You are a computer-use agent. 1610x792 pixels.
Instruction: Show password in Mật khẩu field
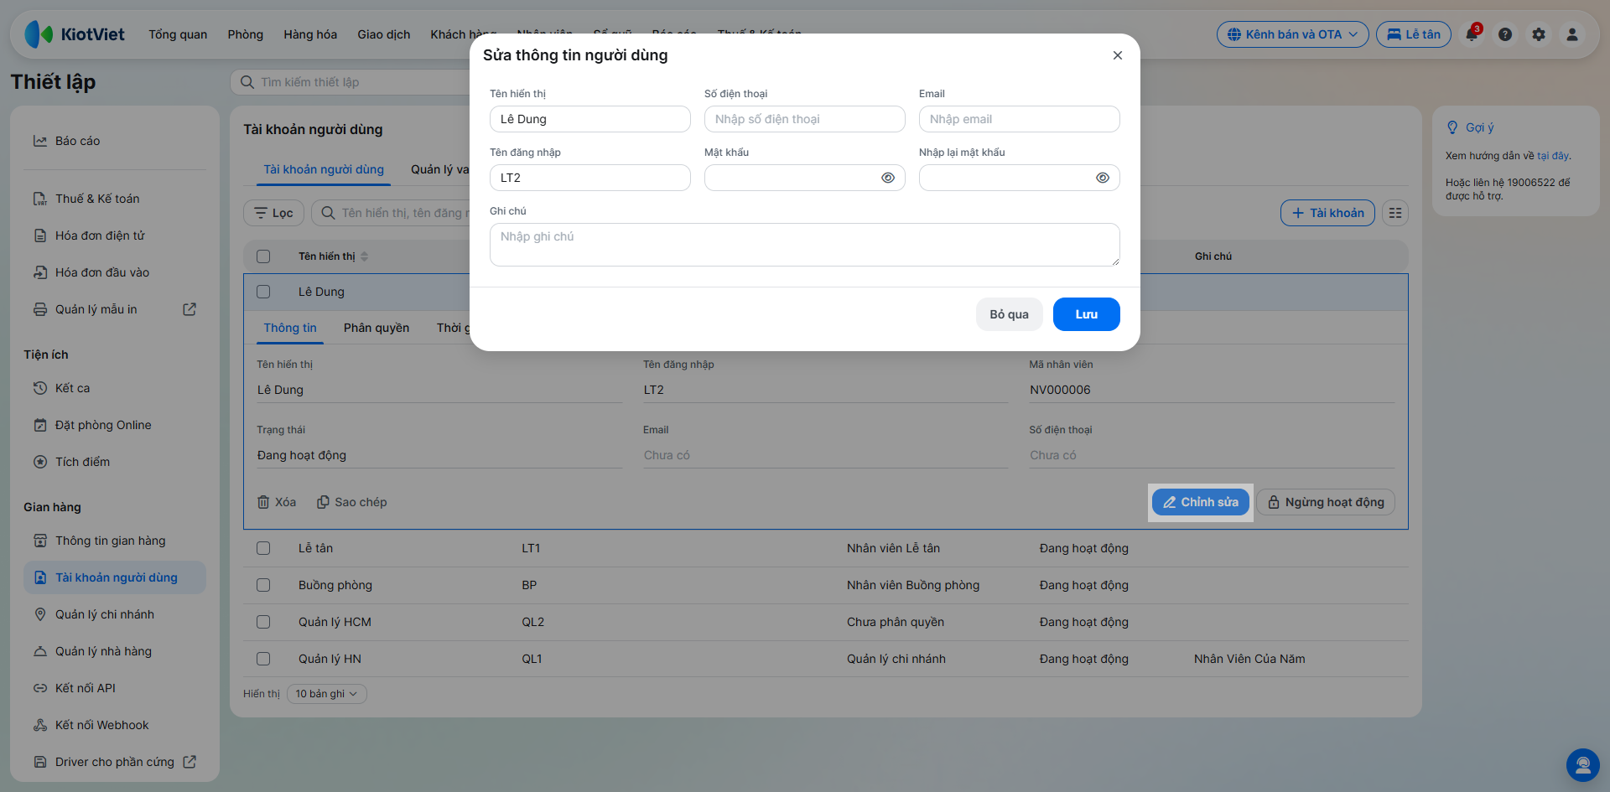(x=888, y=178)
